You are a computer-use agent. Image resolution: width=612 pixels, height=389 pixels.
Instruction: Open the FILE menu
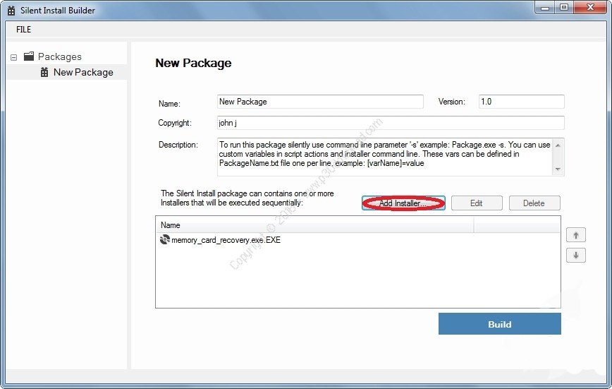pyautogui.click(x=23, y=30)
